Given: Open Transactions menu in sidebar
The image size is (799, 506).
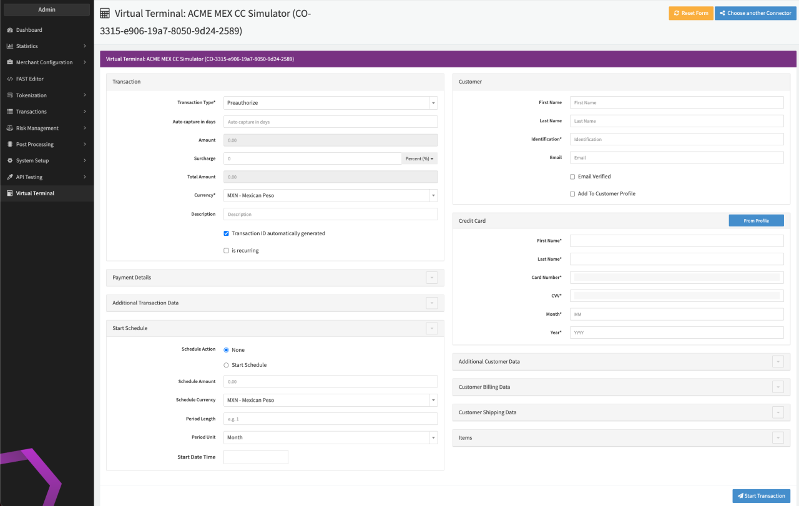Looking at the screenshot, I should 31,112.
